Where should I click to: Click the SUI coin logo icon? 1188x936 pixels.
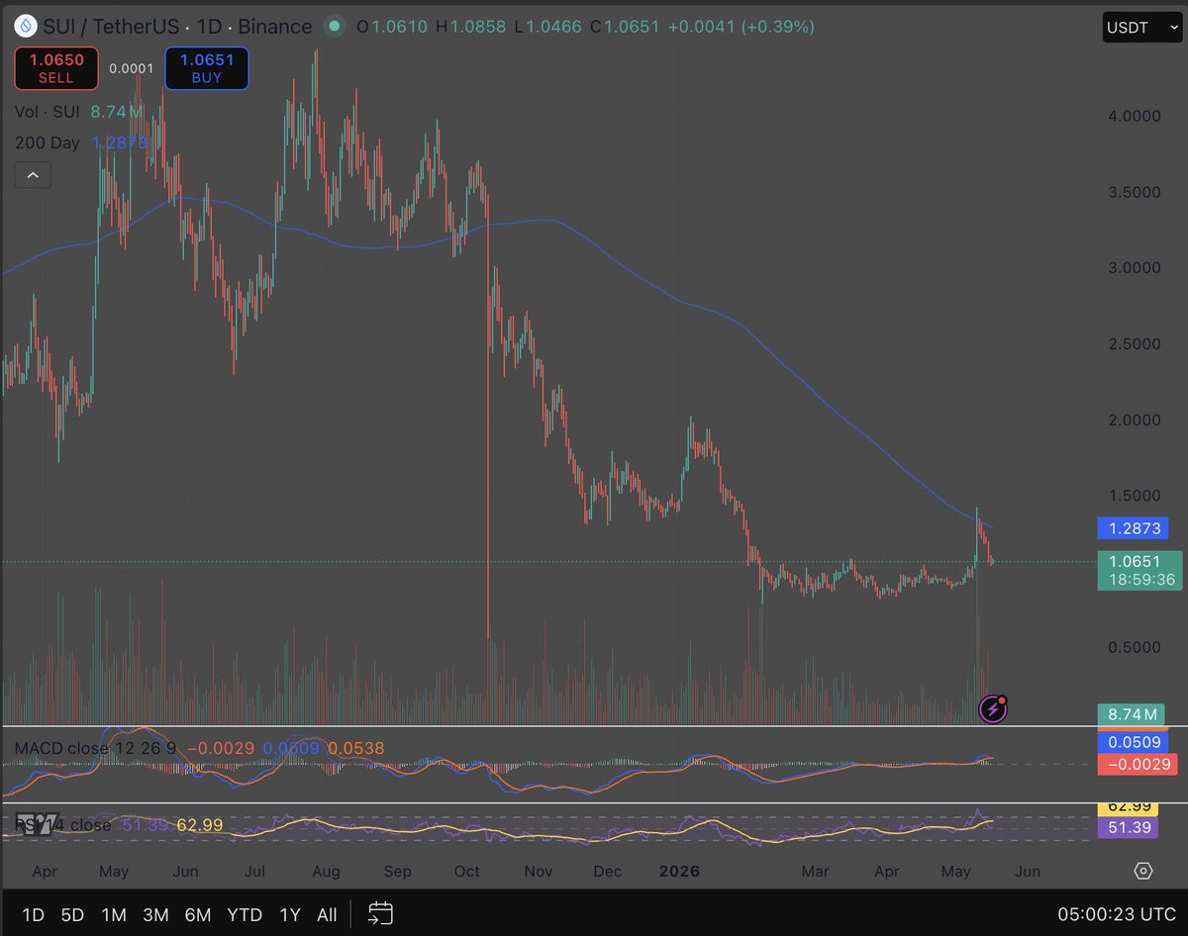pyautogui.click(x=26, y=27)
